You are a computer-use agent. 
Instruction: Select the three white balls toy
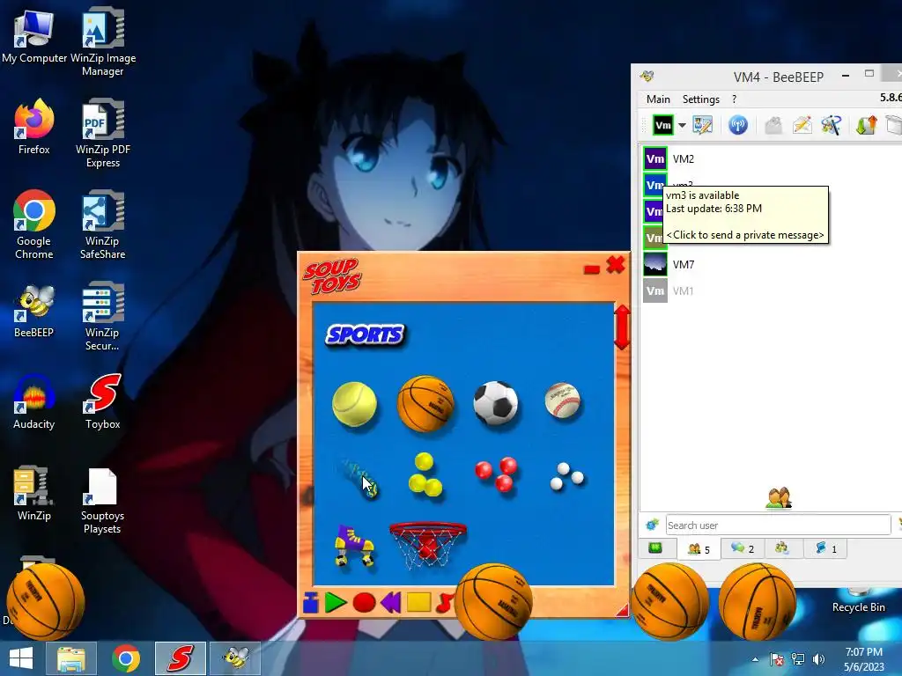[566, 476]
